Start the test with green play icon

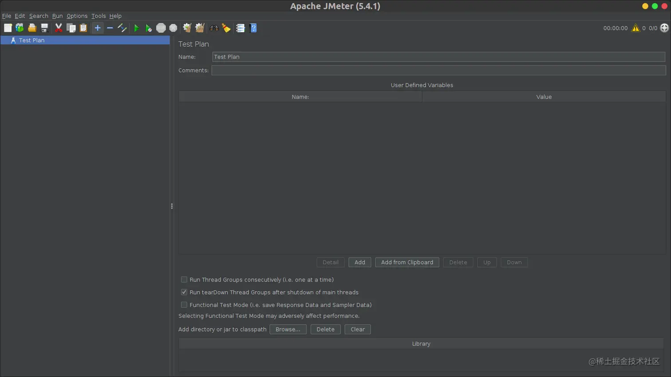click(136, 28)
